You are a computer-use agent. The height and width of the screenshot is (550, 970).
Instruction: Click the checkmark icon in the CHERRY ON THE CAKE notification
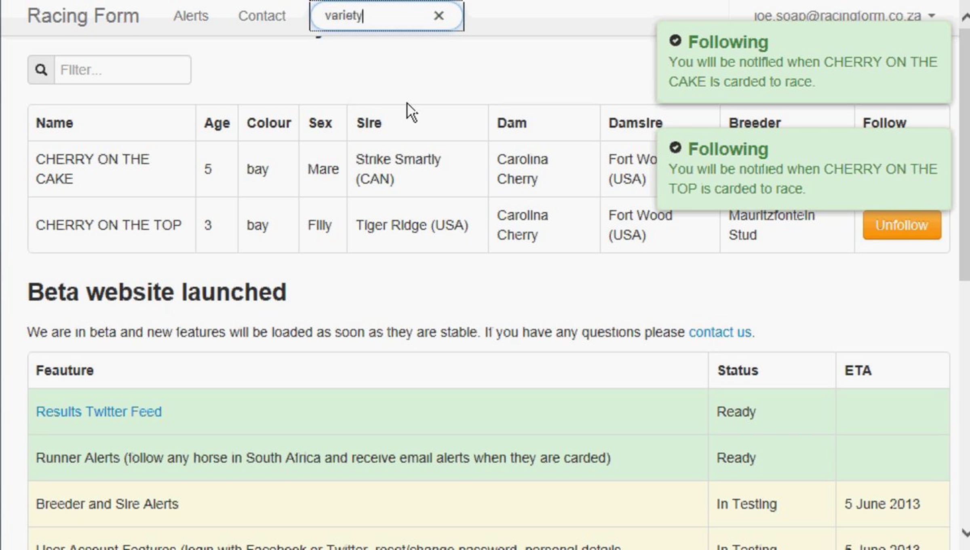pyautogui.click(x=675, y=40)
